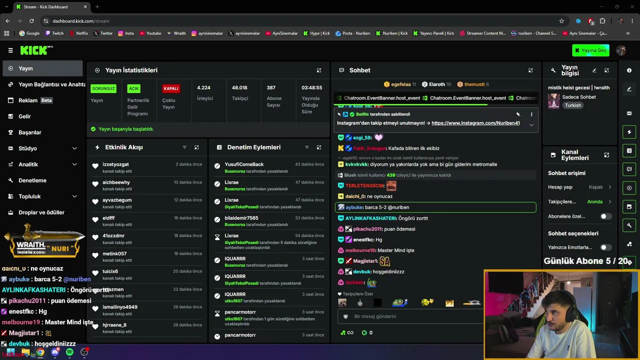Open the profile avatar menu
The height and width of the screenshot is (360, 640).
pos(621,50)
